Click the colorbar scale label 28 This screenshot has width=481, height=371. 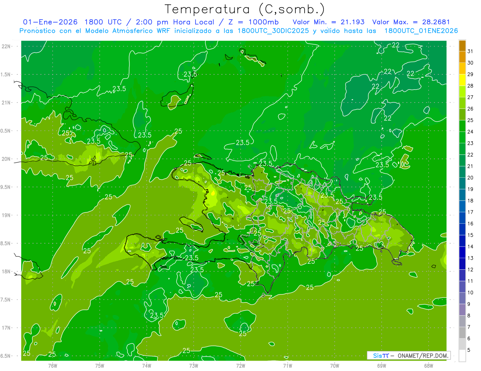[471, 86]
